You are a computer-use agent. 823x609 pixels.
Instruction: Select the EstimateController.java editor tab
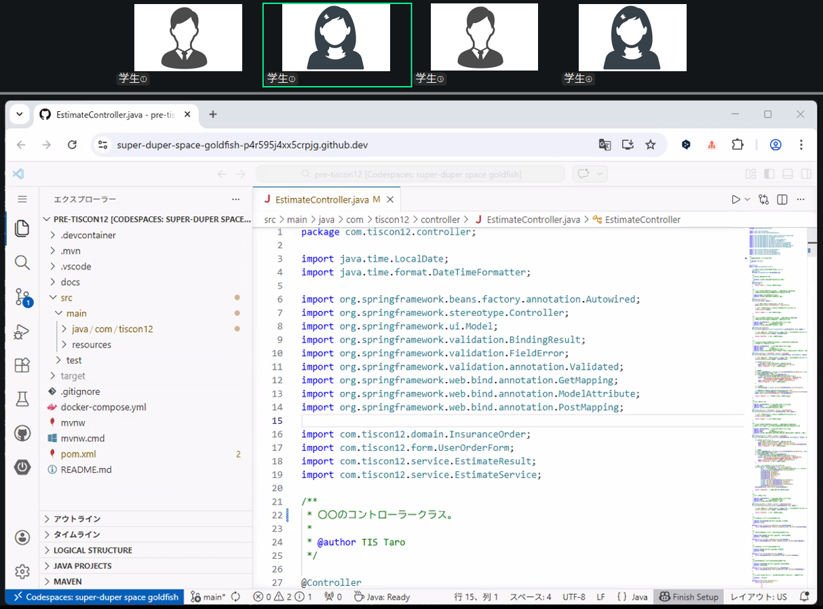[322, 199]
